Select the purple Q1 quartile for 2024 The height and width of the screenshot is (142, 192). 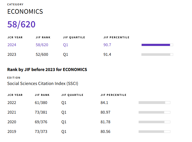pos(66,45)
